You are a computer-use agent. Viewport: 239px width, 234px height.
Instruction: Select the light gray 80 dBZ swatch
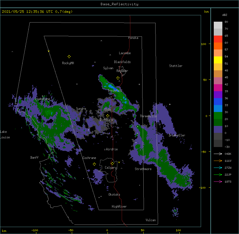point(218,25)
